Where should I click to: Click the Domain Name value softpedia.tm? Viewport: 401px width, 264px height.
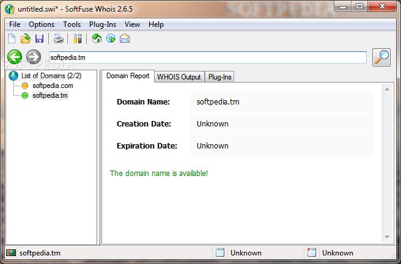coord(218,102)
